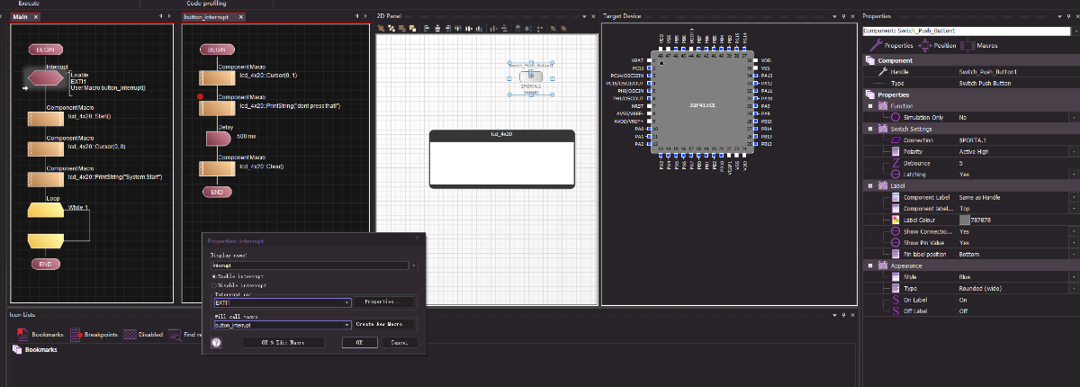Select the END node in button_interrupt flowchart

(216, 192)
